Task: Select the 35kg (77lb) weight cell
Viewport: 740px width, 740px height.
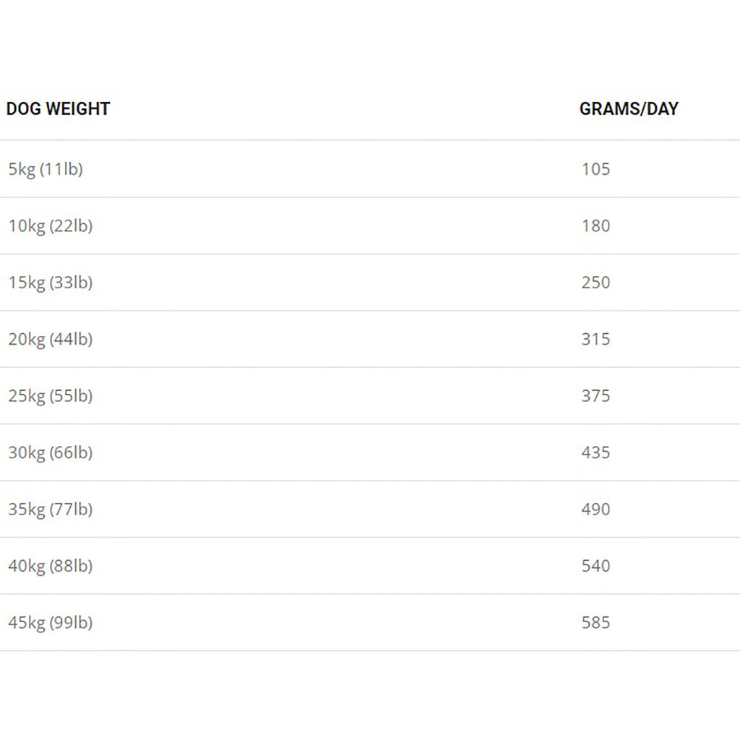Action: pos(51,509)
